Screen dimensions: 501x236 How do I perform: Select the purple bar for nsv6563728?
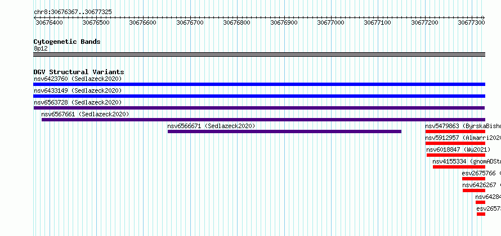259,108
